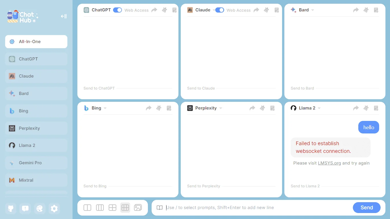Image resolution: width=390 pixels, height=219 pixels.
Task: Switch to image input layout icon
Action: (x=138, y=208)
